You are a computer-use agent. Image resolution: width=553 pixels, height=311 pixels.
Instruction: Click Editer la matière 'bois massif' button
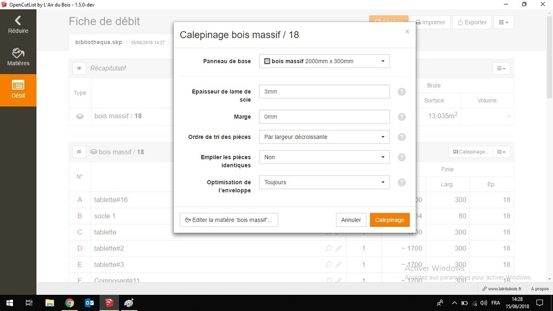tap(228, 220)
